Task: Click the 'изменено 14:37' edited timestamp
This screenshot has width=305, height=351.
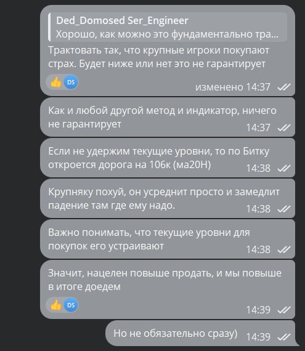Action: 233,87
